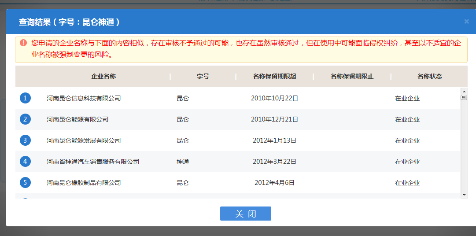Click the 字号 column header

(x=203, y=76)
